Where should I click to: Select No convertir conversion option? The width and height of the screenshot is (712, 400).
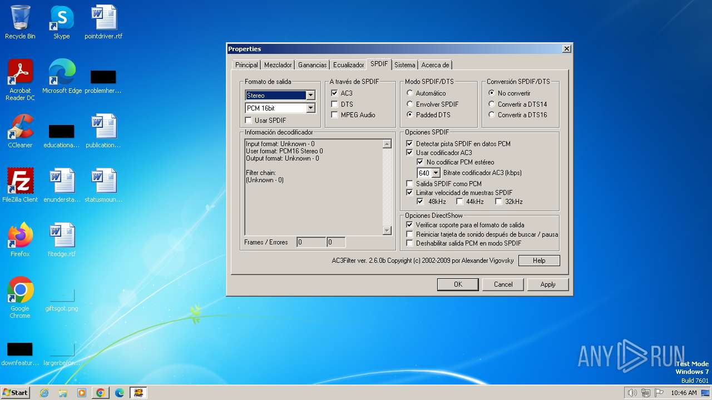click(492, 93)
